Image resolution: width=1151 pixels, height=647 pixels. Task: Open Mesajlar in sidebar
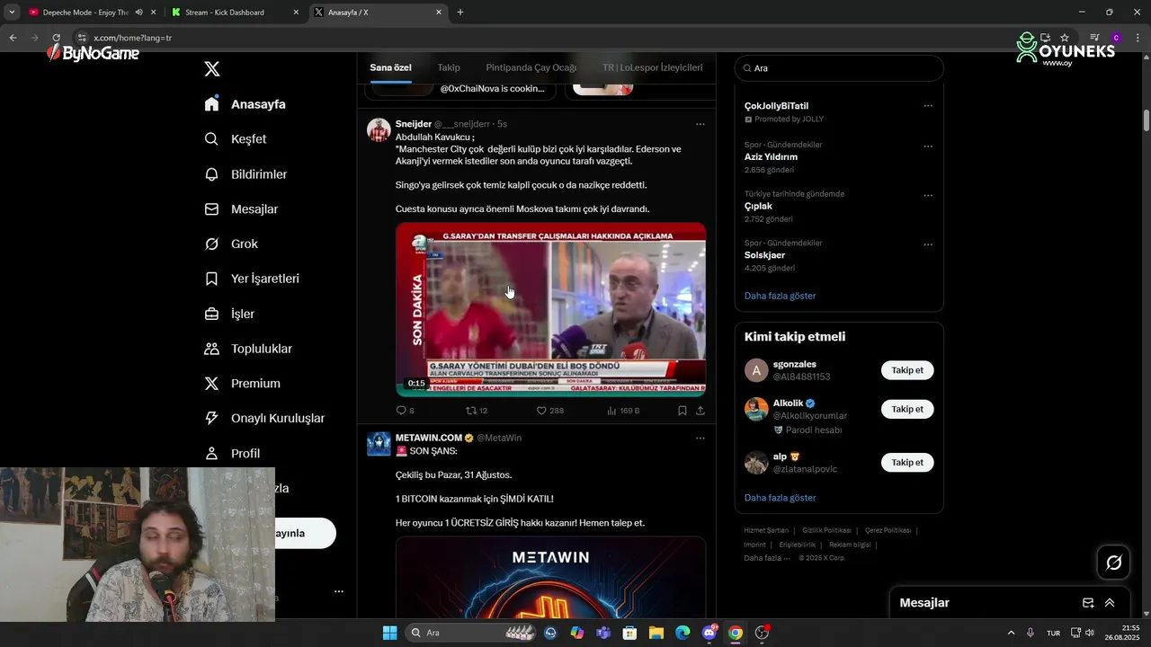coord(241,209)
